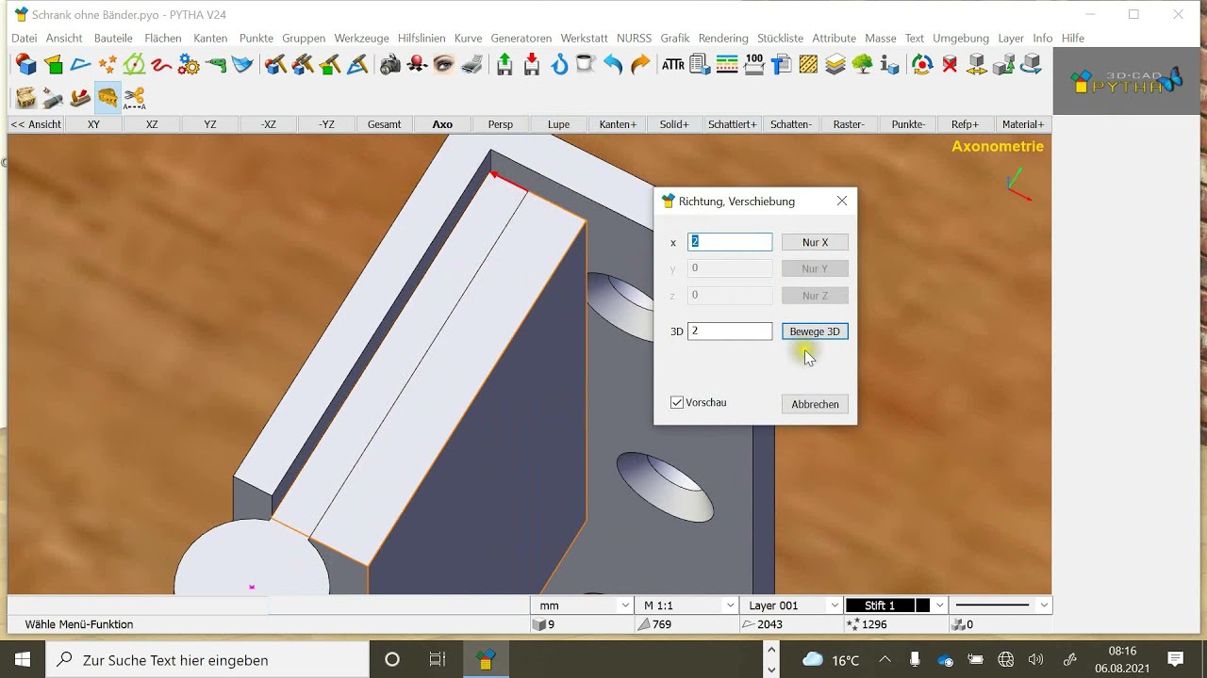Viewport: 1207px width, 678px height.
Task: Toggle the Vorschau checkbox
Action: [676, 403]
